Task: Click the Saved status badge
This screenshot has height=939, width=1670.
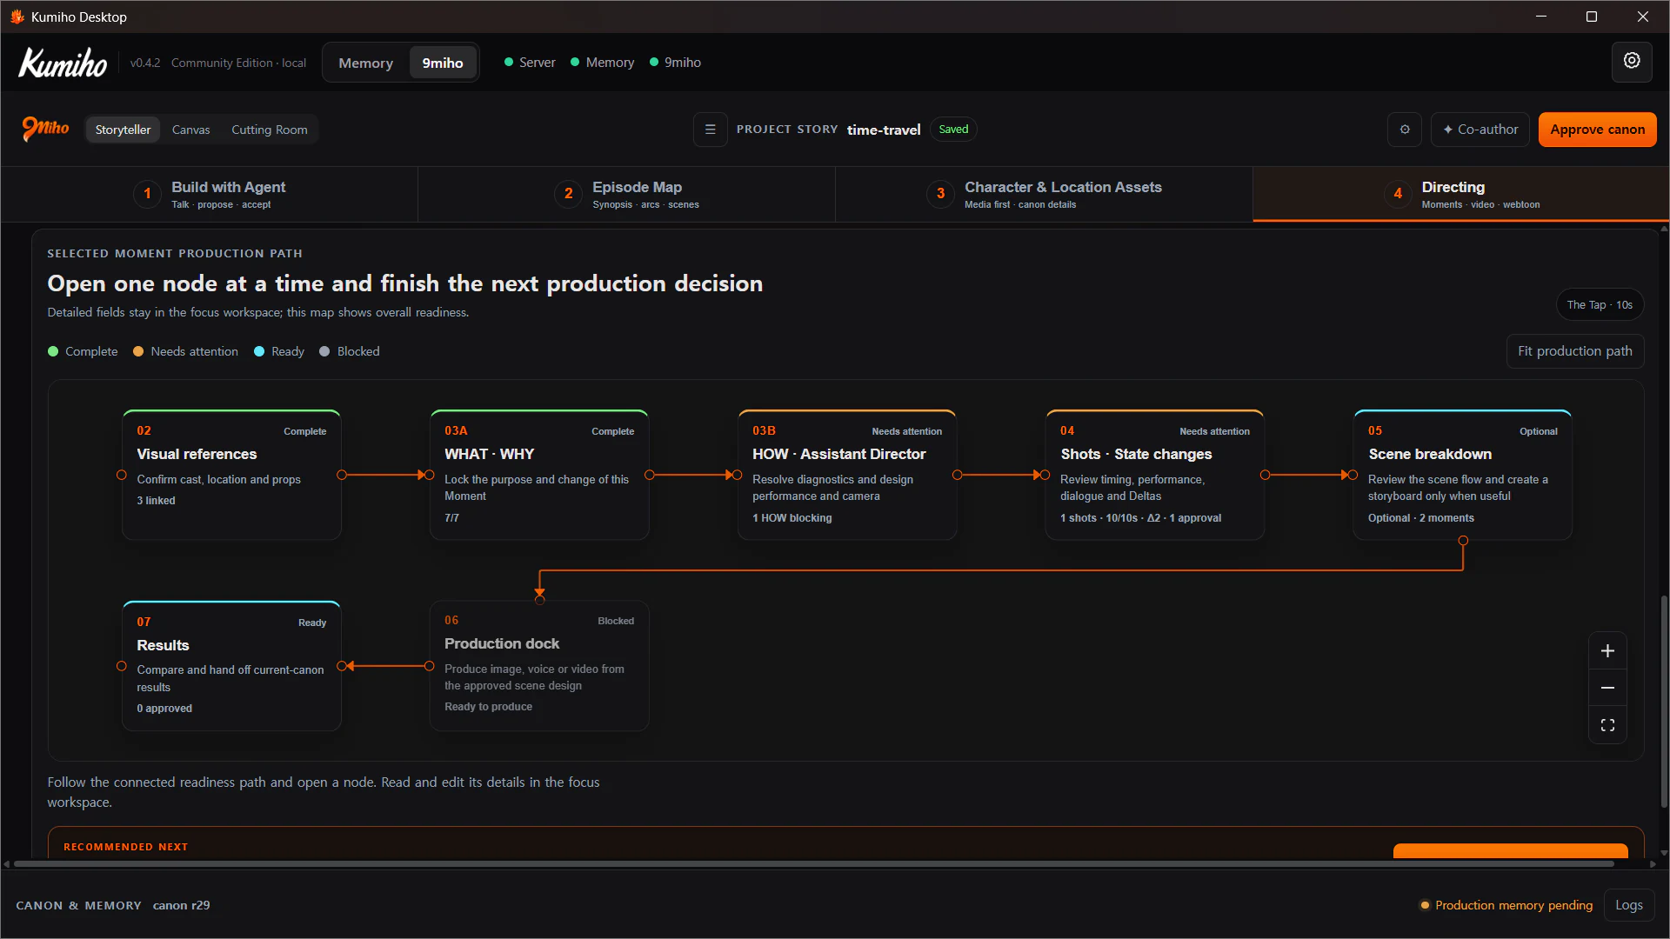Action: [953, 130]
